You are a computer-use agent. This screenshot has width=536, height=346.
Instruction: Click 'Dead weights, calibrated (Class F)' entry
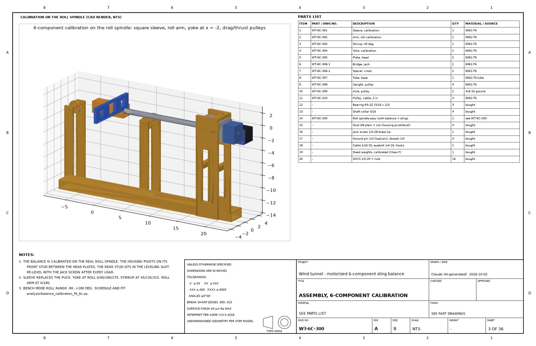pos(377,152)
